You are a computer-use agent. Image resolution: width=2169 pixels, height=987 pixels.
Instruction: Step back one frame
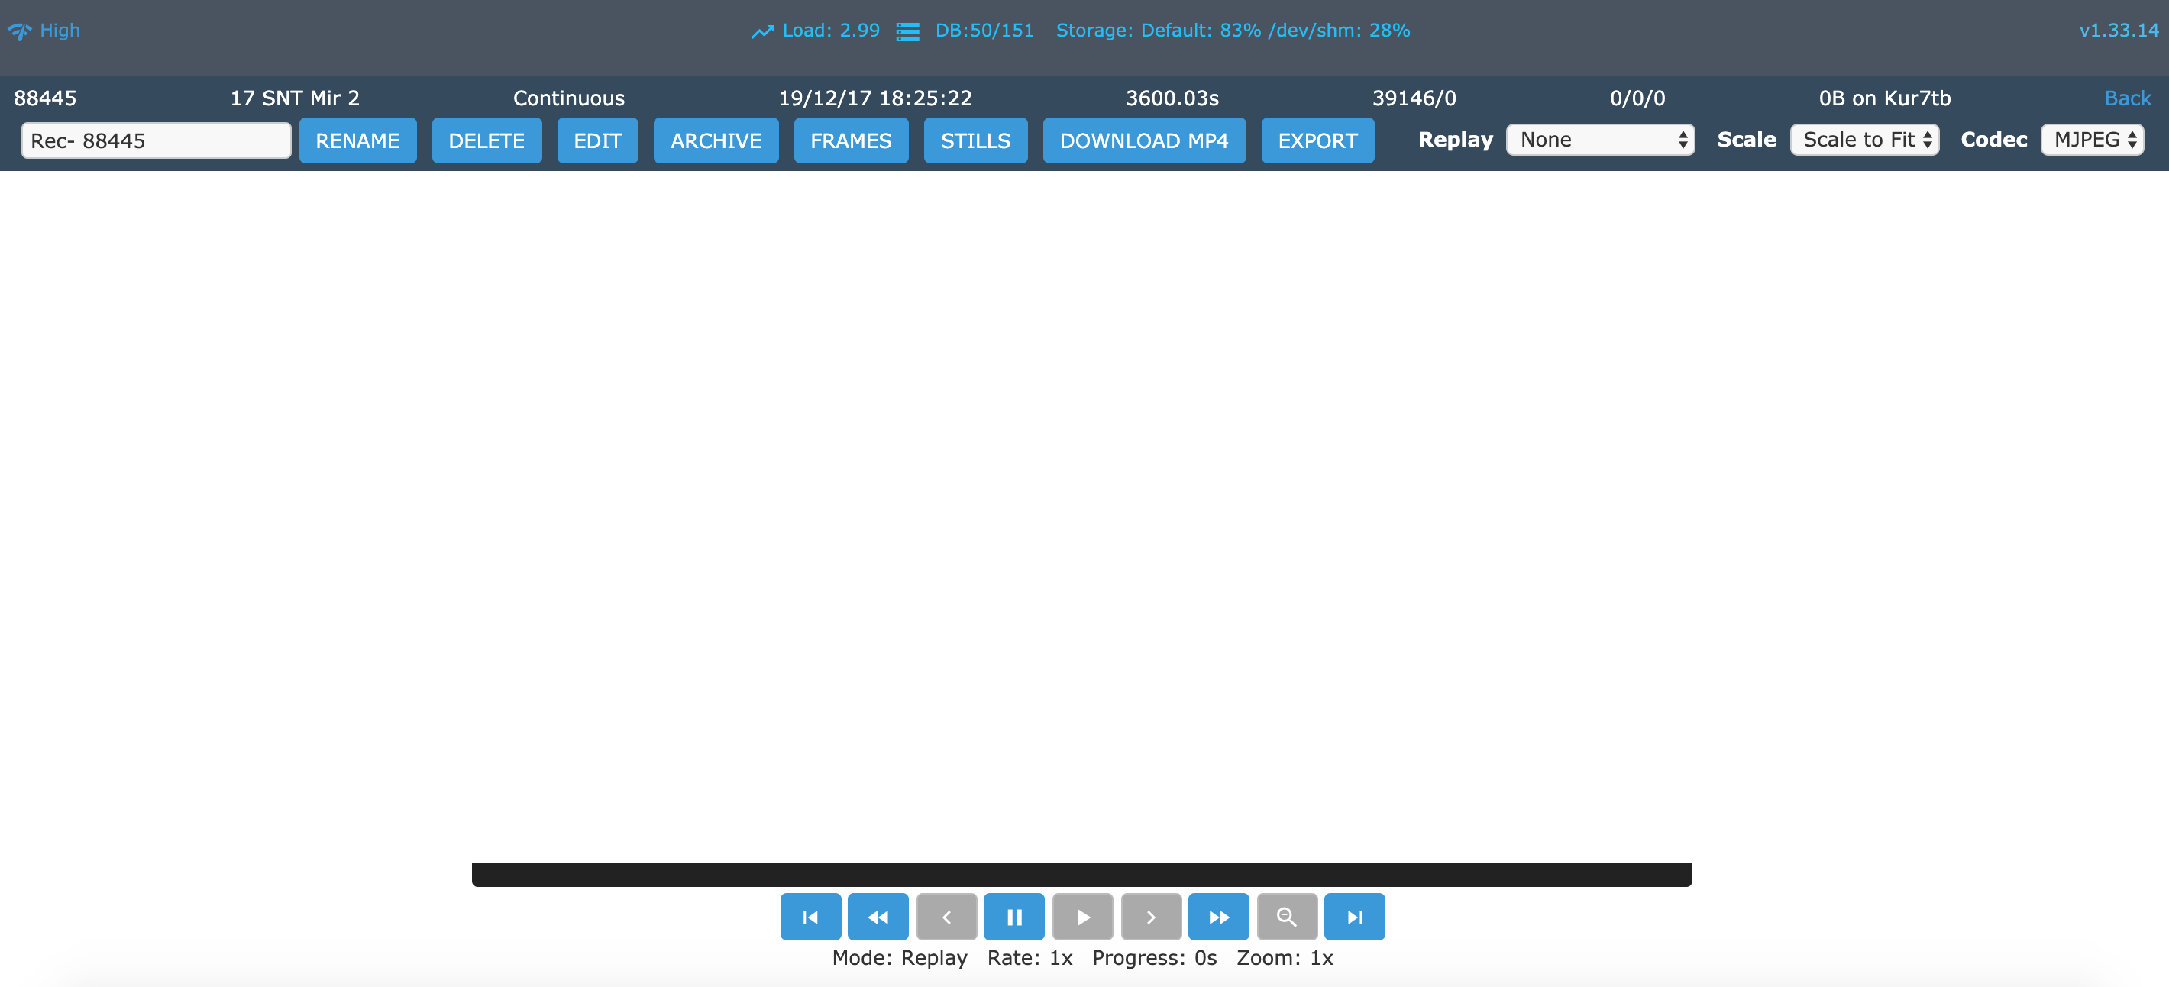click(946, 916)
